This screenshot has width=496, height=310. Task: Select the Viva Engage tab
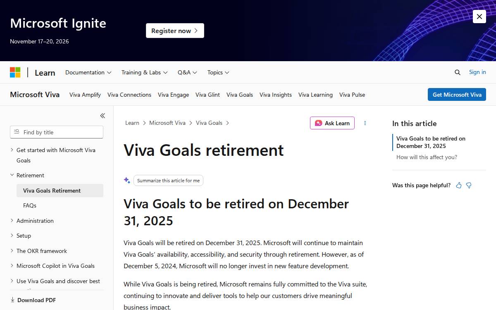(x=173, y=95)
